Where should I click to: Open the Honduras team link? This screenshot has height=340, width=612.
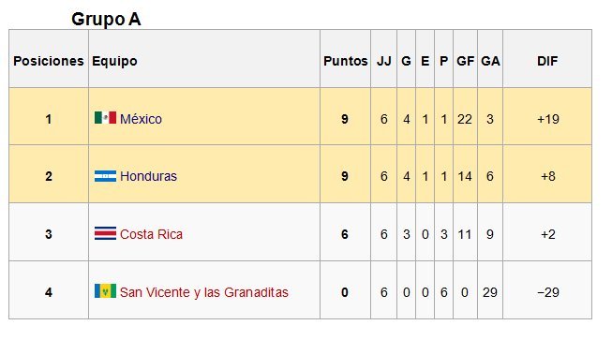[x=148, y=176]
